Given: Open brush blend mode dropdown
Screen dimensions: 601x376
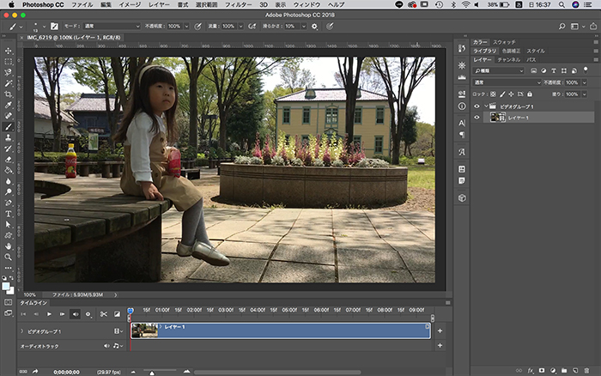Looking at the screenshot, I should click(x=112, y=26).
